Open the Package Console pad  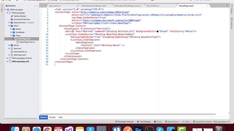124,122
